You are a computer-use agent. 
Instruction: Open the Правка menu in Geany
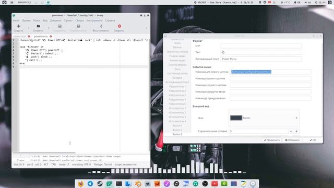point(26,20)
